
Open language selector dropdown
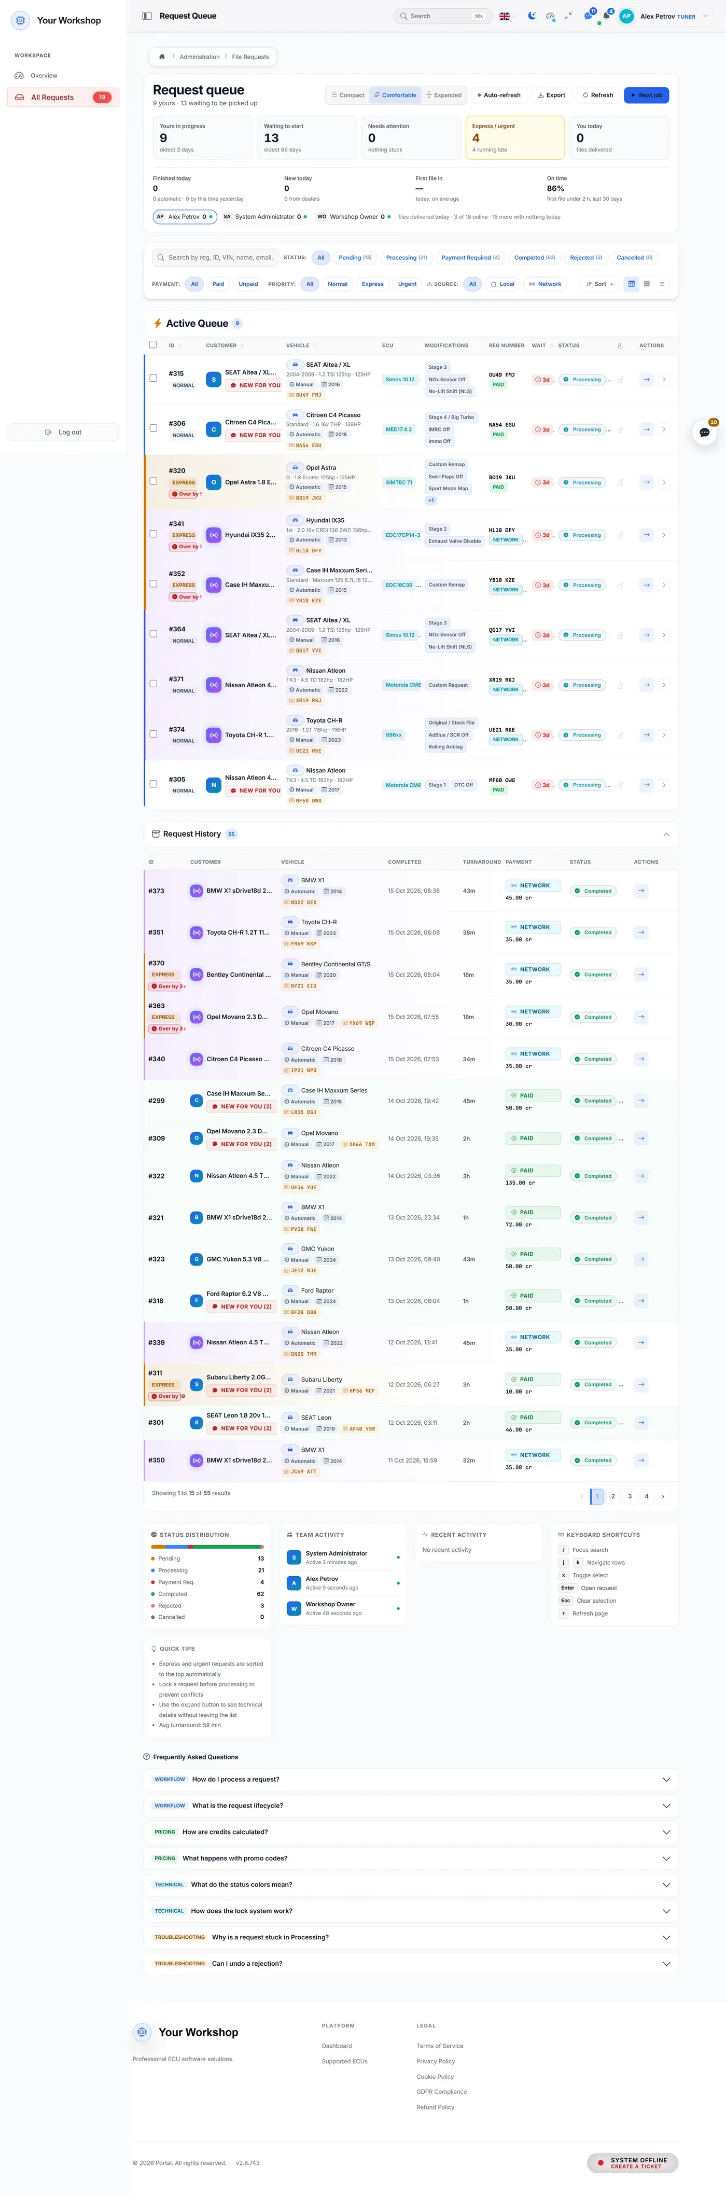tap(508, 16)
